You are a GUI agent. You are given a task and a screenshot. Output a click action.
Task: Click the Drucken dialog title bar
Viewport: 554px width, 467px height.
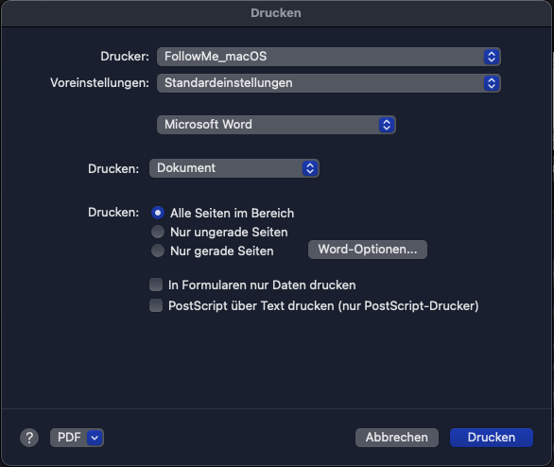point(276,13)
